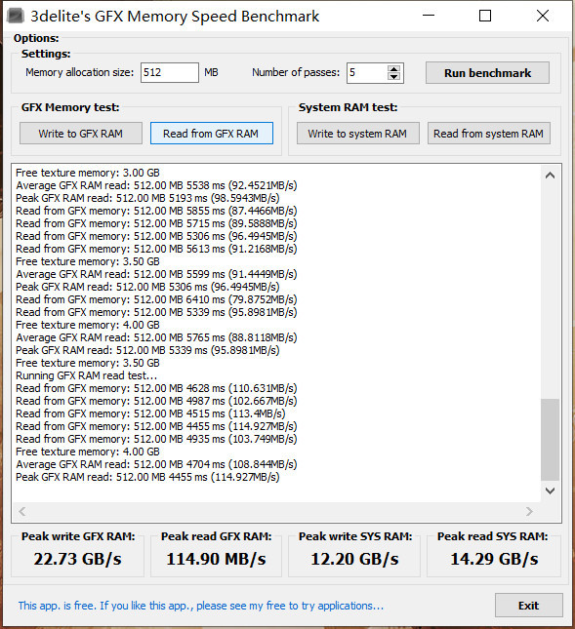Click 'Peak GFX RAM read' 95.8981MB/s line

[147, 350]
